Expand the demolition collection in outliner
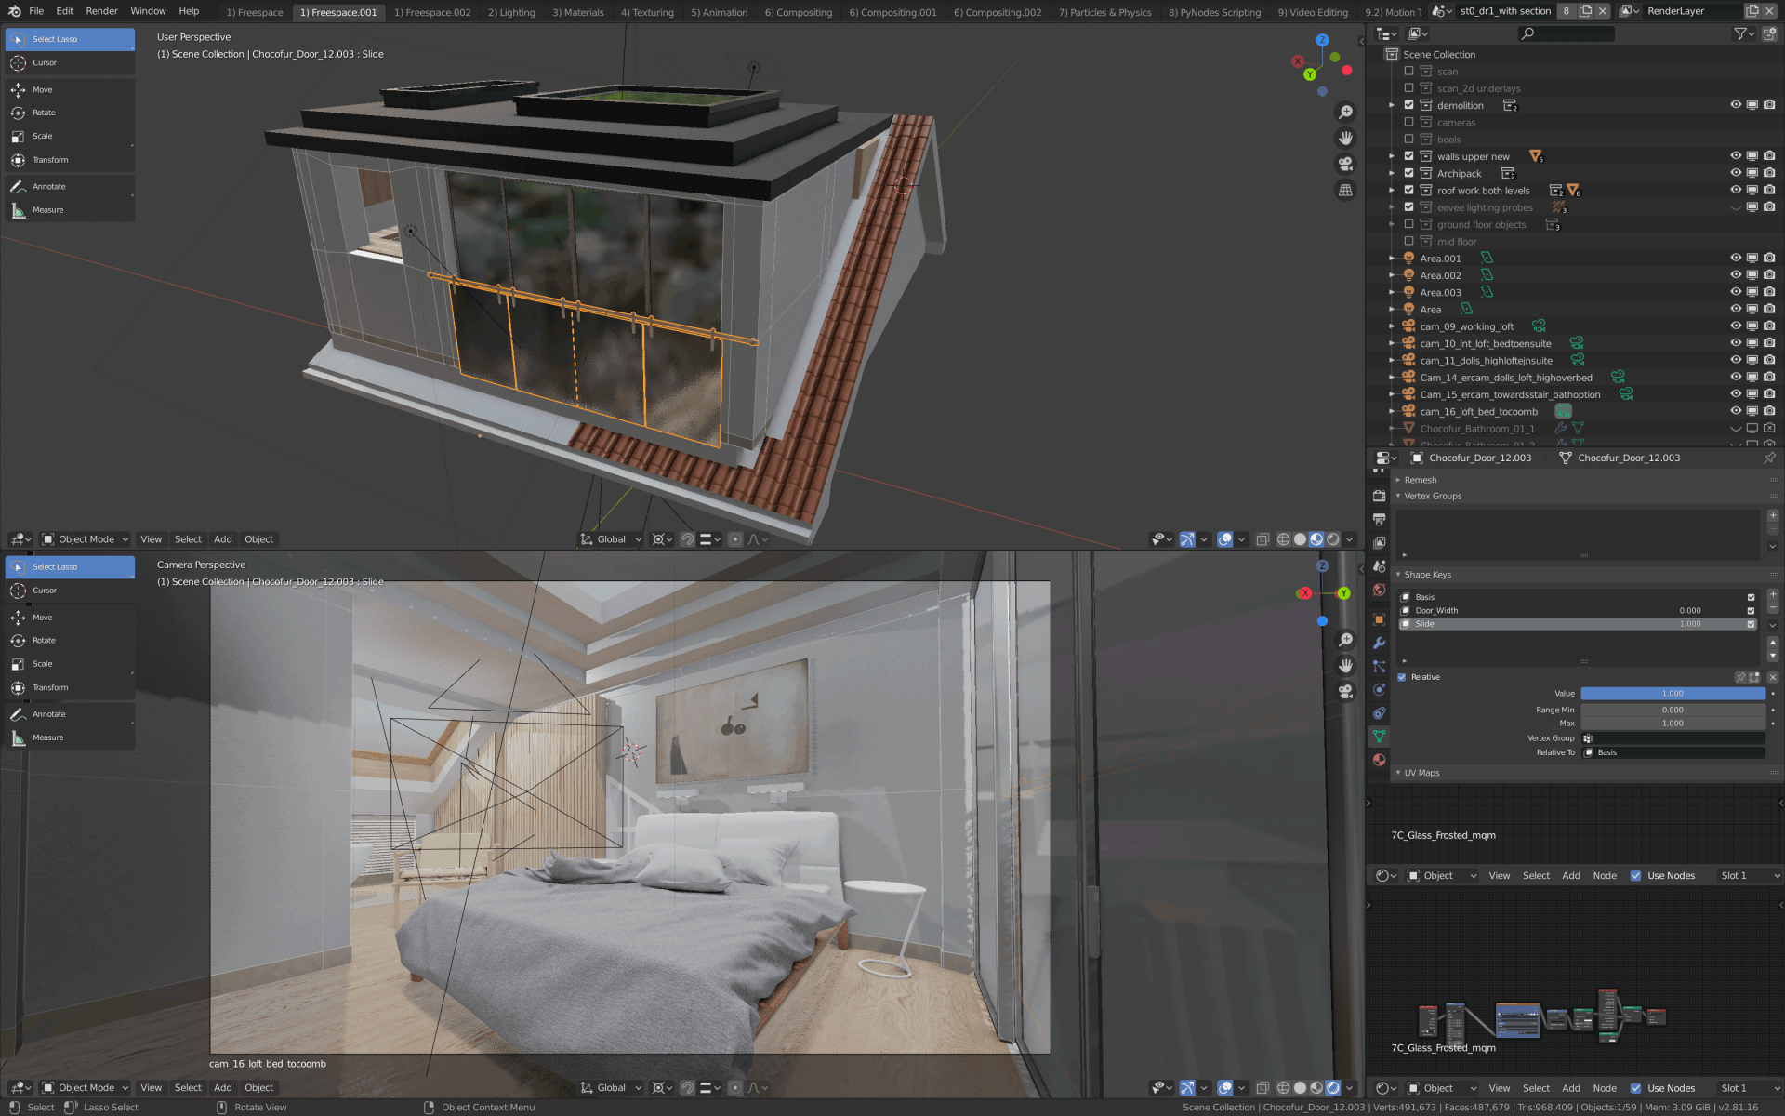The image size is (1785, 1116). click(x=1392, y=105)
